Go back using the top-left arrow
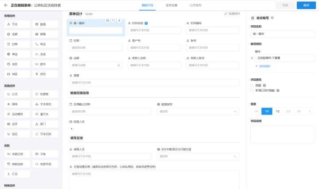319x189 pixels. (6, 5)
